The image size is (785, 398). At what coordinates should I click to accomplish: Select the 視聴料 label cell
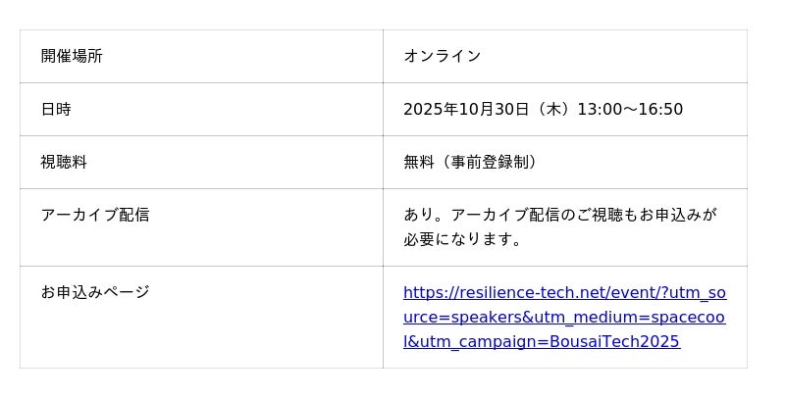64,162
